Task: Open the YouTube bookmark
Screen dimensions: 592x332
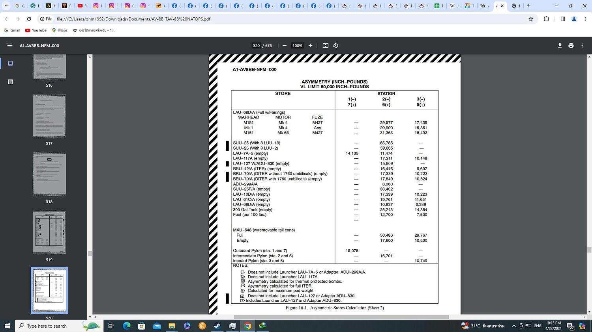Action: coord(36,30)
